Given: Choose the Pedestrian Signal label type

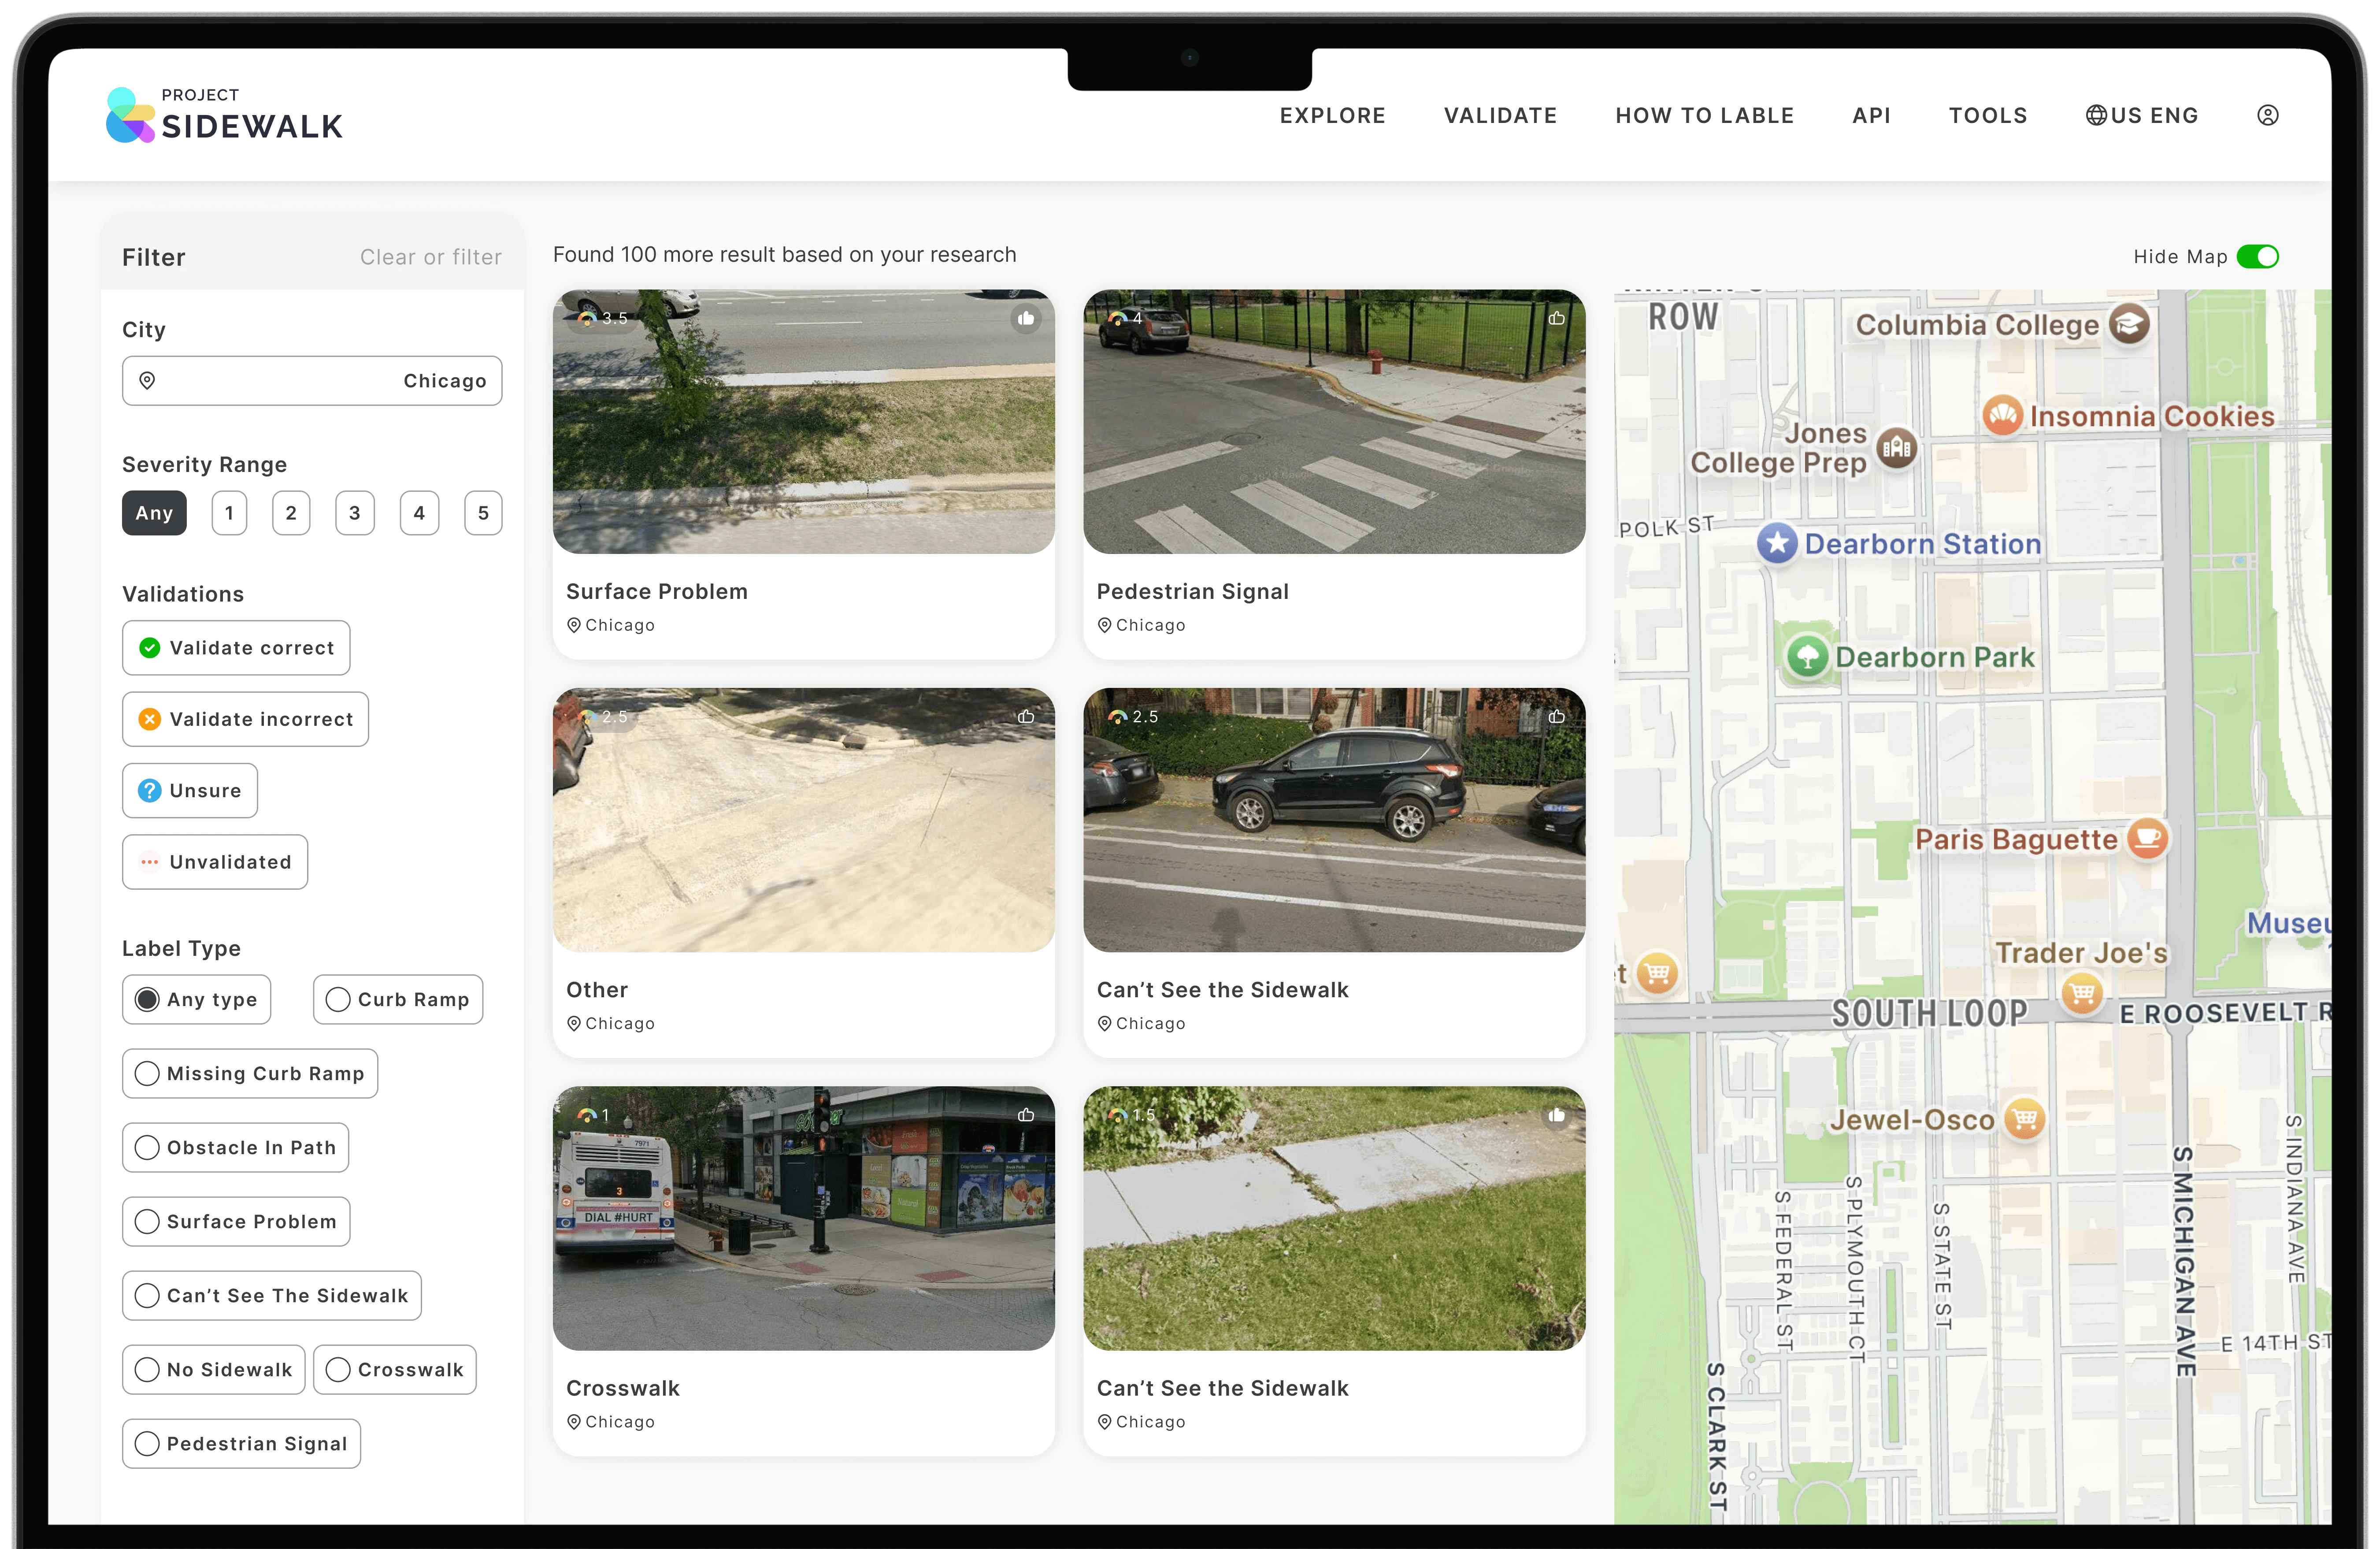Looking at the screenshot, I should [241, 1443].
